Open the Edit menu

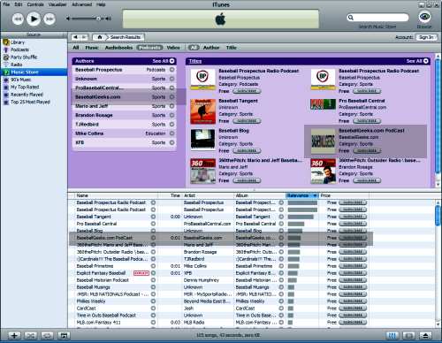click(x=19, y=4)
